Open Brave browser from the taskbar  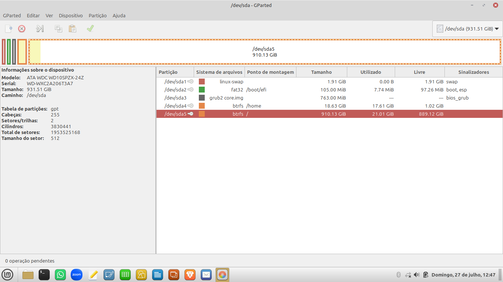pos(190,274)
